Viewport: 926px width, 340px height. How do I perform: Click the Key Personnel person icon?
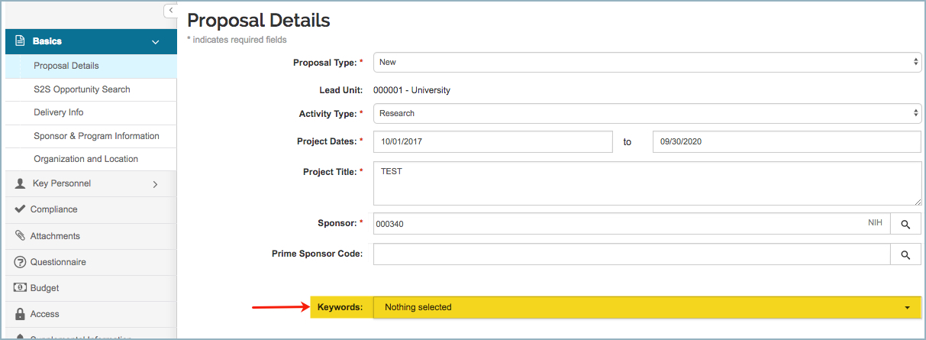click(20, 183)
